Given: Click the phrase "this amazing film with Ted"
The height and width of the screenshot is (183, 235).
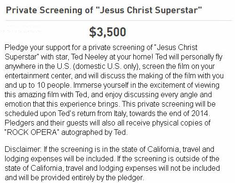Looking at the screenshot, I should (46, 95).
